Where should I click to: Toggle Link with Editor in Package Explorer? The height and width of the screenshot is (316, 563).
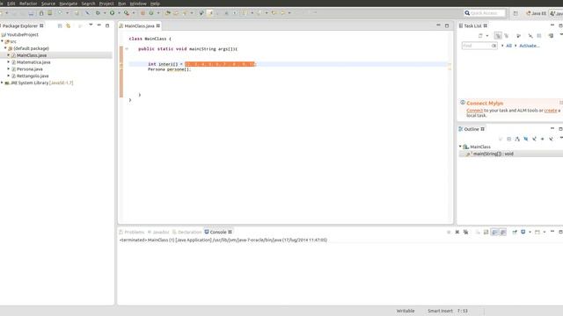69,25
